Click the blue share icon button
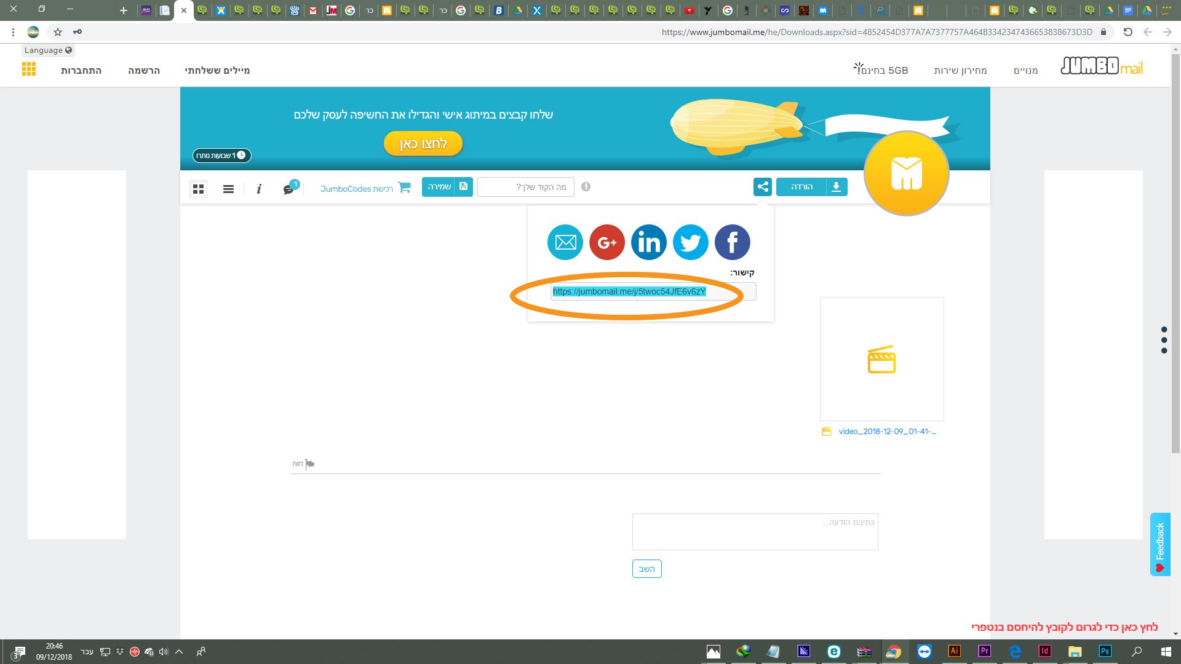The image size is (1181, 664). pos(762,187)
